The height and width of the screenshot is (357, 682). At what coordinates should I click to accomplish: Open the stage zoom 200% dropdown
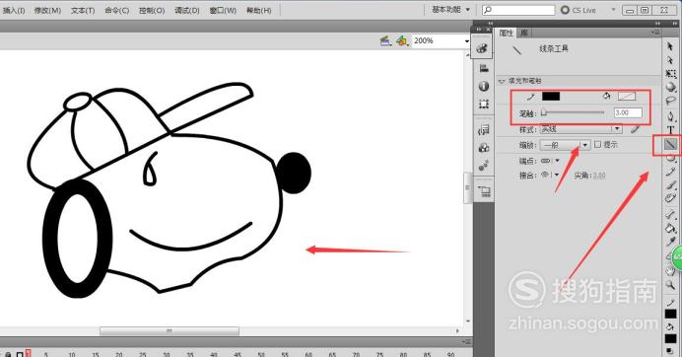tap(467, 40)
